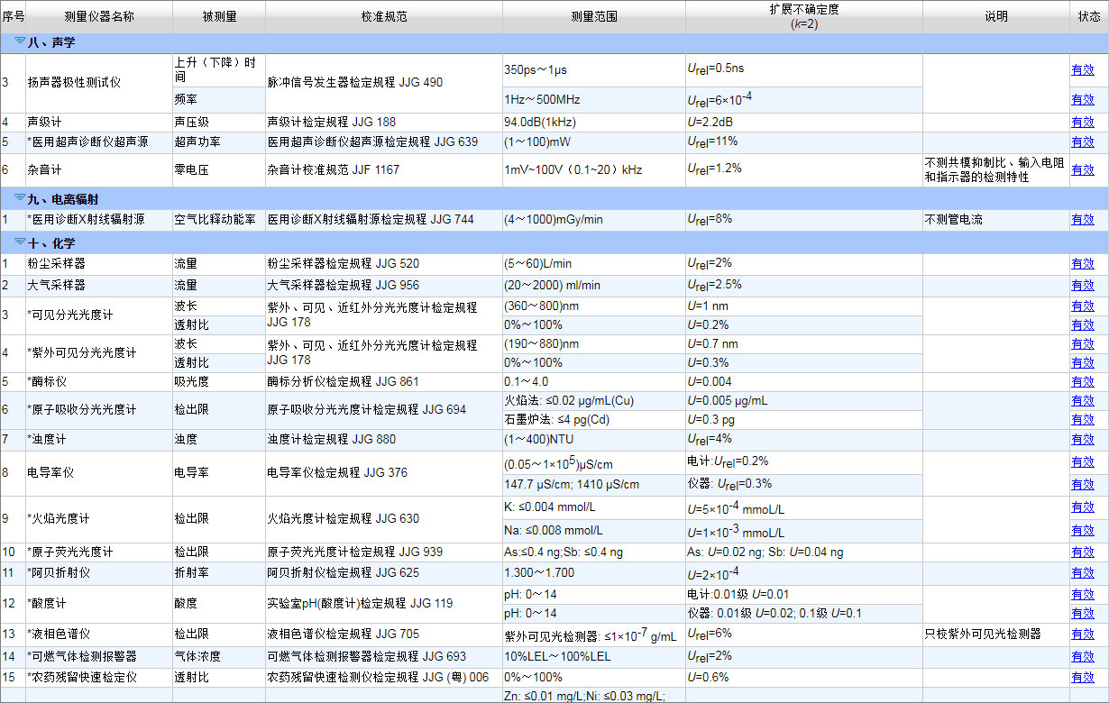Select the 原子吸收分光光度计检定规程 JJG 694 cell
Screen dimensions: 1109x703
click(x=383, y=410)
